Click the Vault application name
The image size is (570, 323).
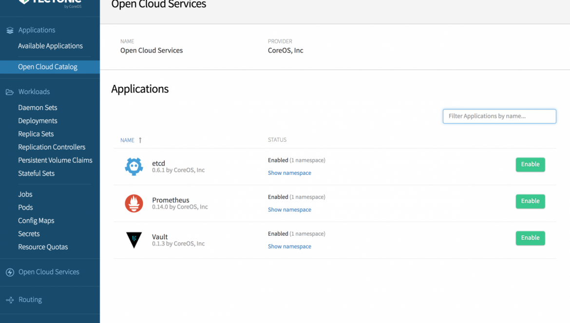click(x=160, y=237)
